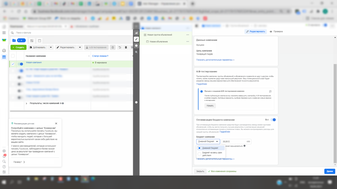This screenshot has height=189, width=337.
Task: Open three-dot menu for Новая группа объявлений
Action: tap(188, 35)
